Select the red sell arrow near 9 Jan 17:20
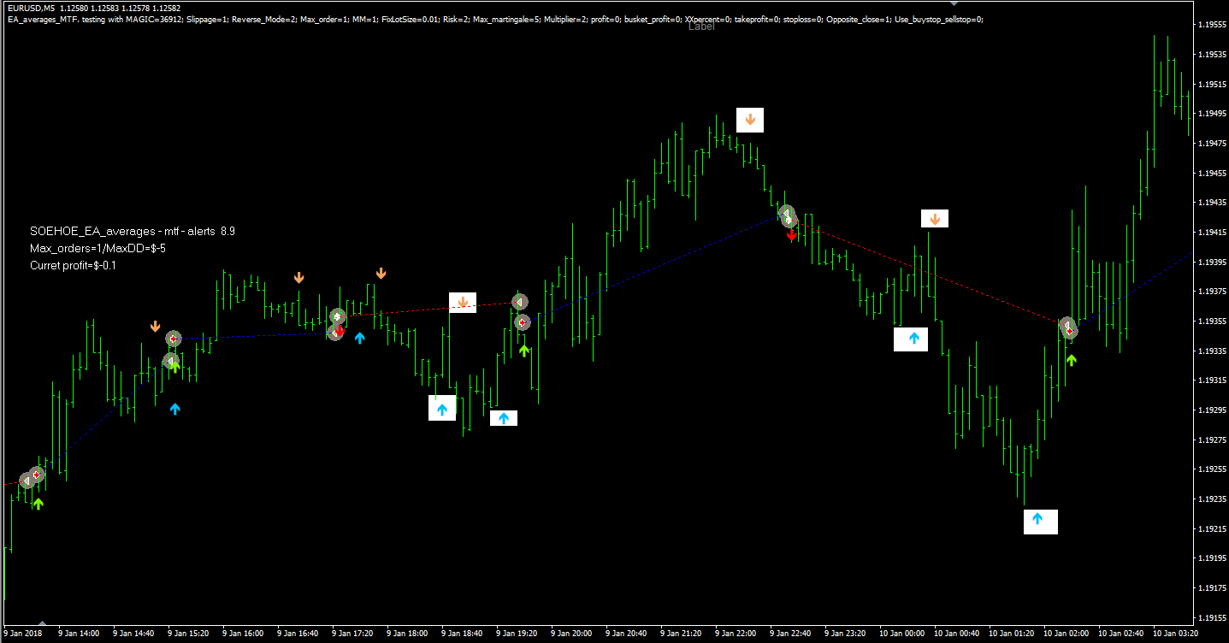The height and width of the screenshot is (643, 1229). click(x=340, y=330)
